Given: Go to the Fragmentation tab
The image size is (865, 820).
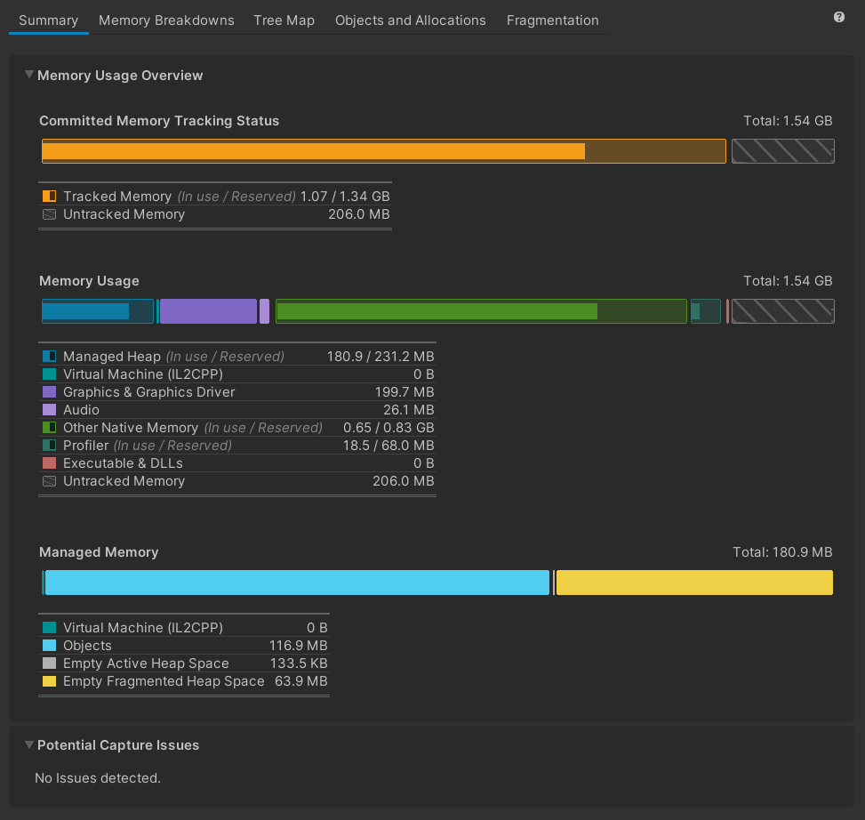Looking at the screenshot, I should tap(552, 20).
